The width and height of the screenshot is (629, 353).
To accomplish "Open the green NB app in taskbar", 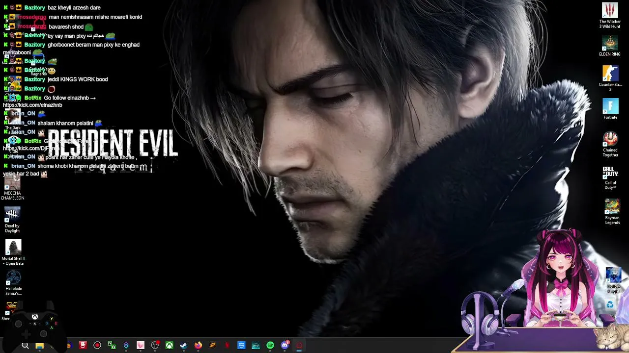I will tap(112, 346).
